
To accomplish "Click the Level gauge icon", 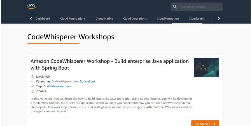I will point(32,77).
